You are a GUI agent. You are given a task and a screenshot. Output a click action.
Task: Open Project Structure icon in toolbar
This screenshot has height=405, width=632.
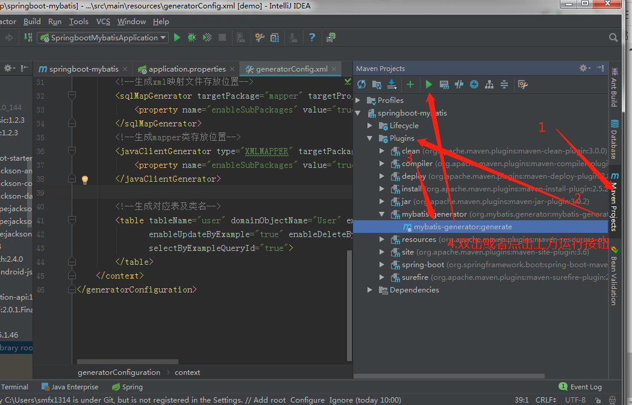pos(275,38)
